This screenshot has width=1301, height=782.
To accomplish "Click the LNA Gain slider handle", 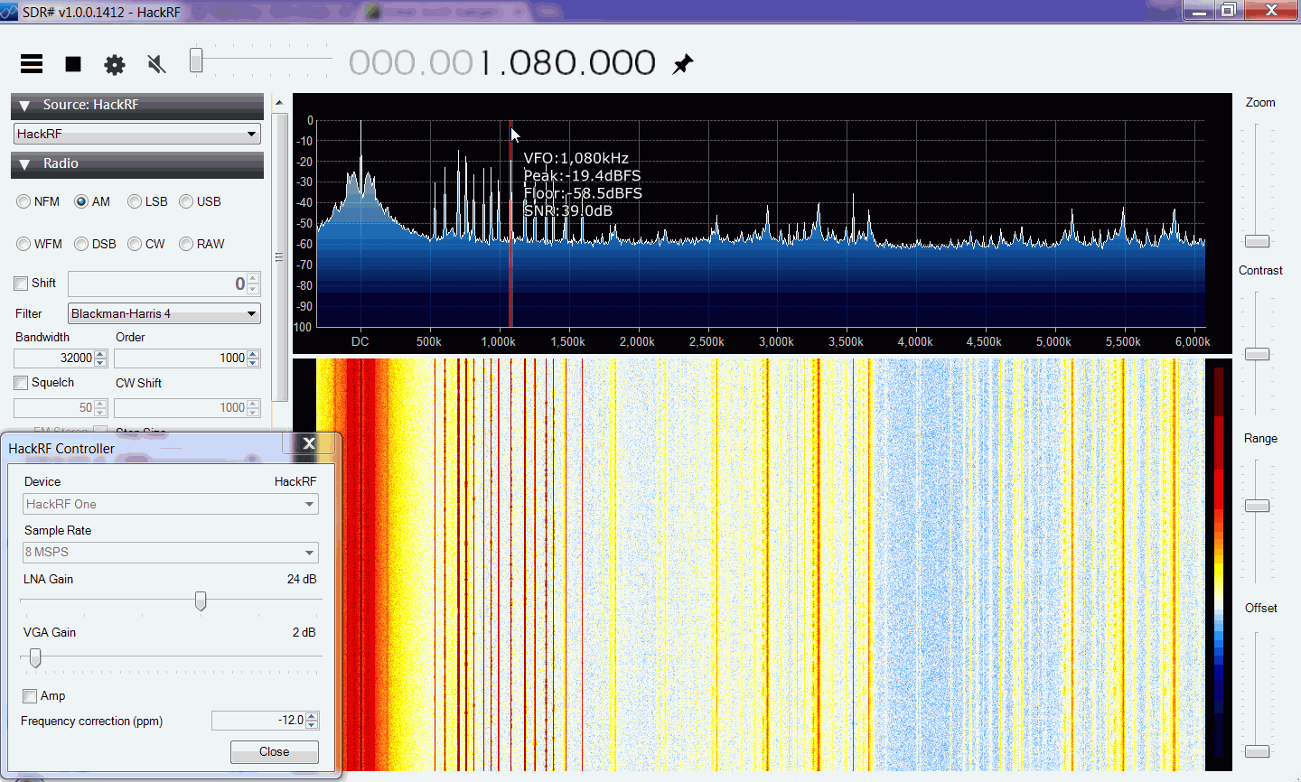I will coord(201,600).
